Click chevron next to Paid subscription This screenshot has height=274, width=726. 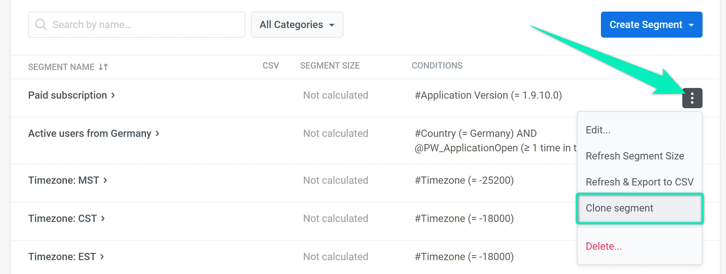click(x=113, y=95)
